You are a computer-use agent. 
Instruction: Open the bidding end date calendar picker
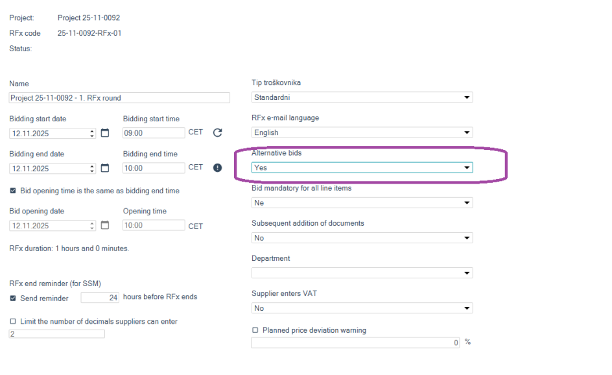pos(105,168)
